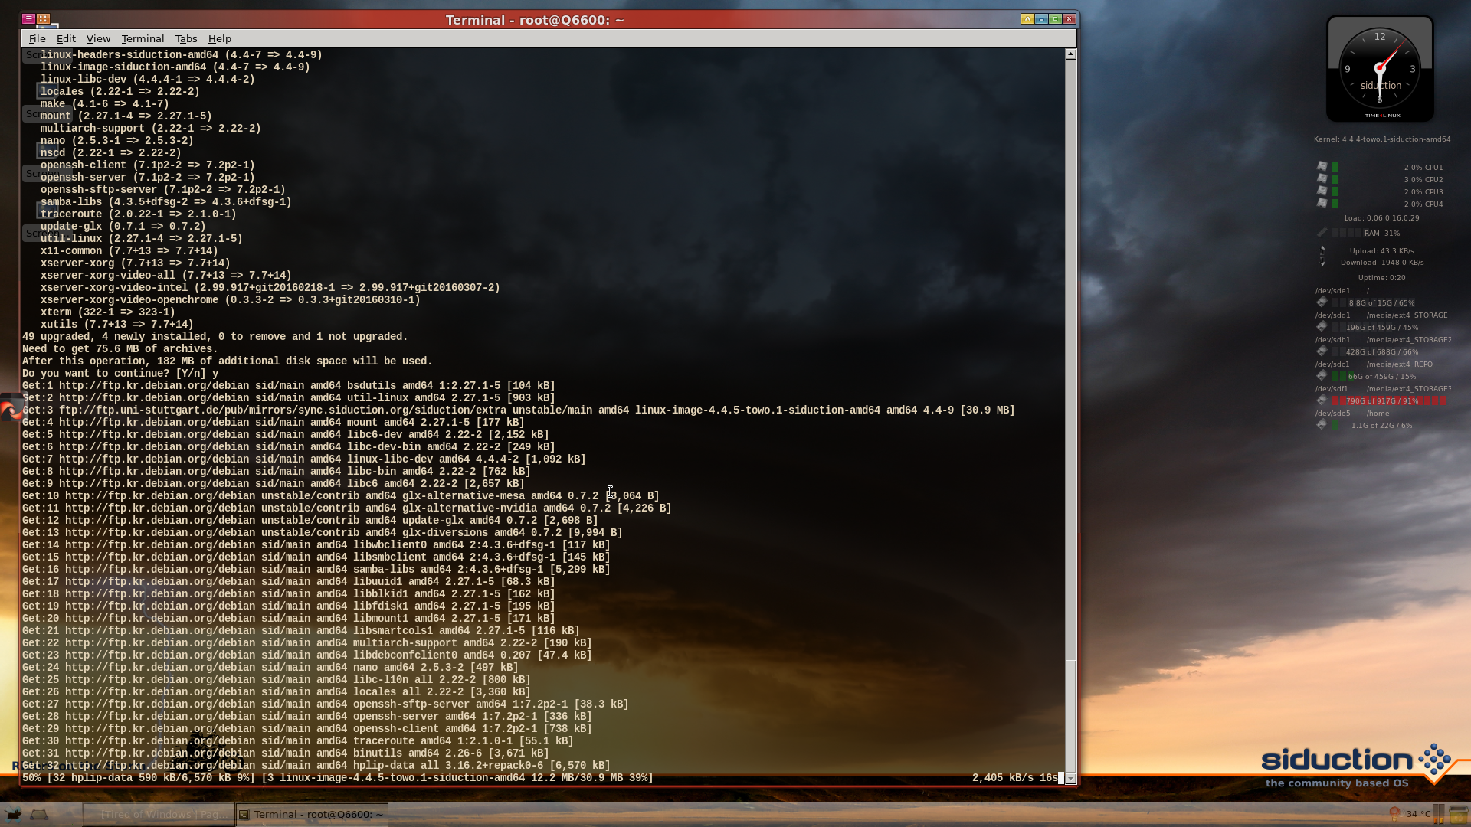Click the show desktop icon on taskbar

39,814
